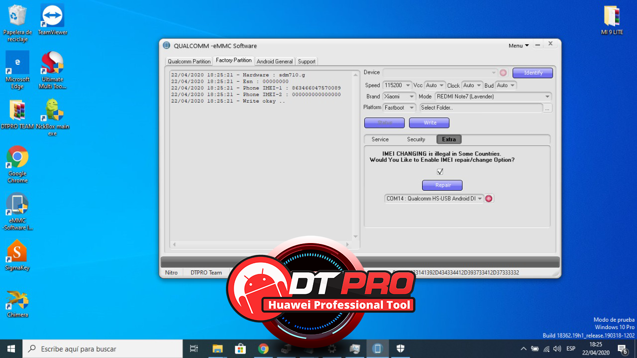Open Task View on the taskbar
Image resolution: width=637 pixels, height=358 pixels.
[x=194, y=349]
